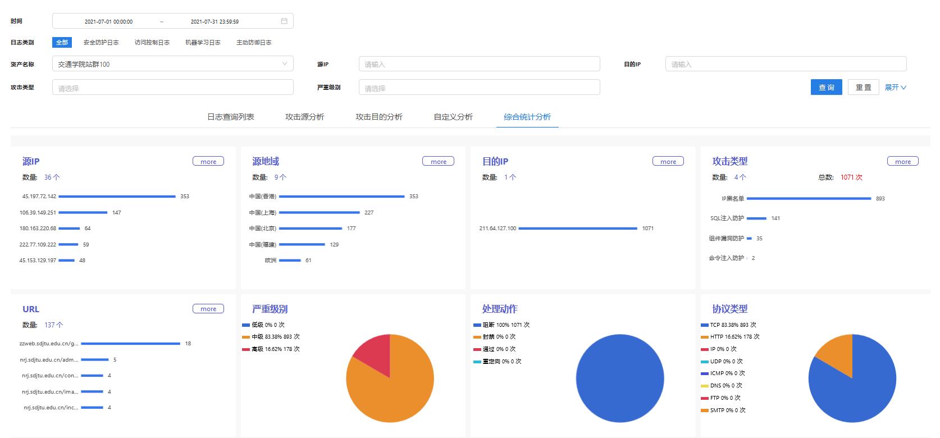Expand more filters with 展开

[x=896, y=87]
